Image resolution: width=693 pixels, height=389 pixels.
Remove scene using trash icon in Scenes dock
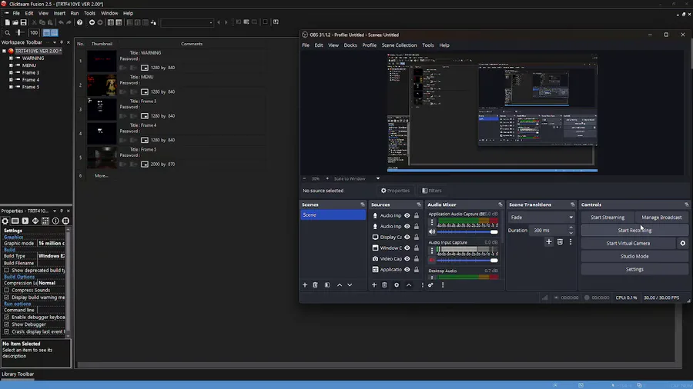coord(315,285)
